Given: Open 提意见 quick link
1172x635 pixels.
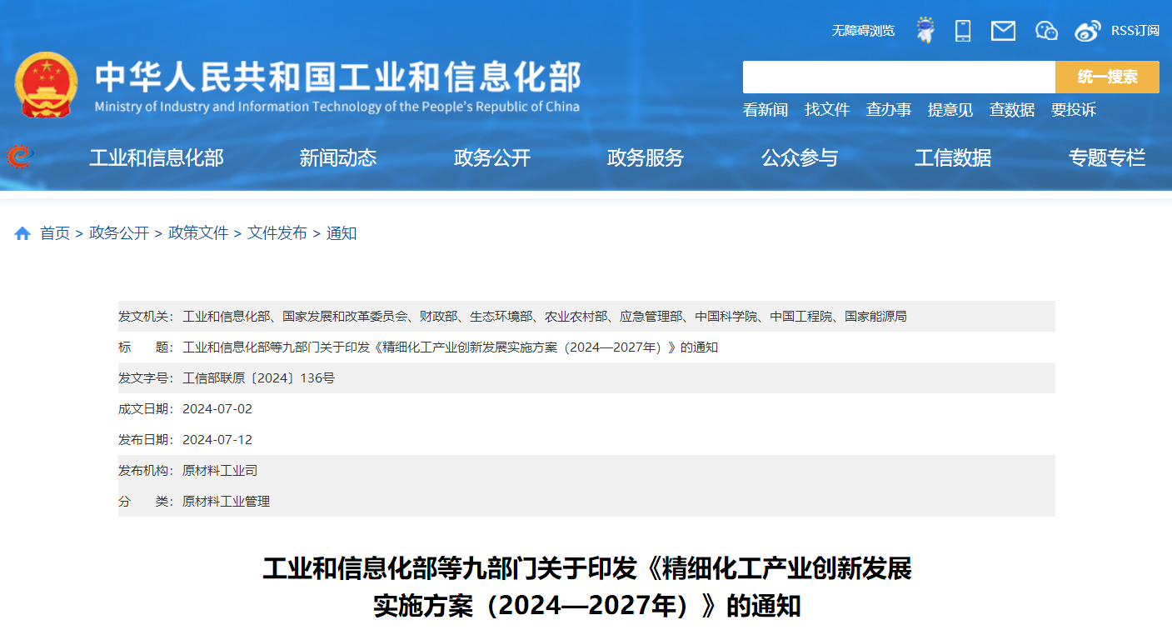Looking at the screenshot, I should [x=950, y=110].
